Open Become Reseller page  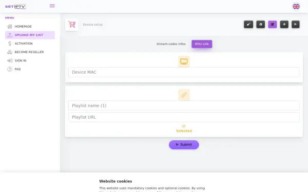[x=30, y=52]
